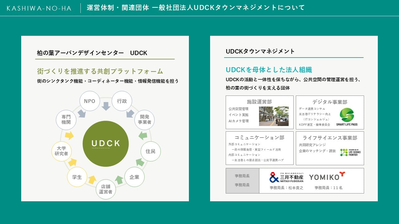Select the 行政 circle node
Image resolution: width=399 pixels, height=224 pixels.
(122, 101)
